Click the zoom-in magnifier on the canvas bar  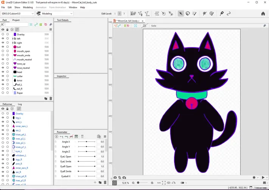click(152, 183)
